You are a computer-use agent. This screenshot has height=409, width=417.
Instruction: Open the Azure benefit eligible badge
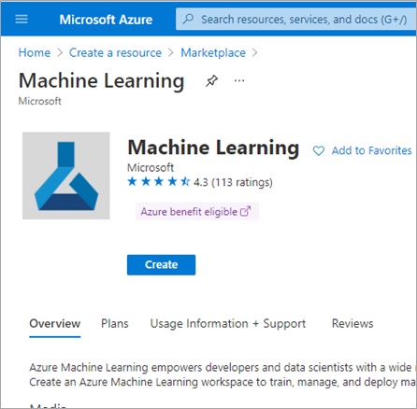[x=197, y=212]
